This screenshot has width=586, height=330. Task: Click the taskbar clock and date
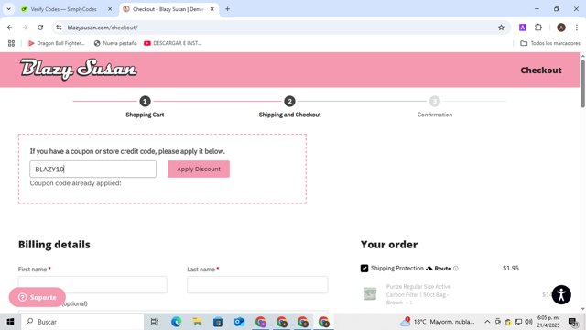[548, 322]
